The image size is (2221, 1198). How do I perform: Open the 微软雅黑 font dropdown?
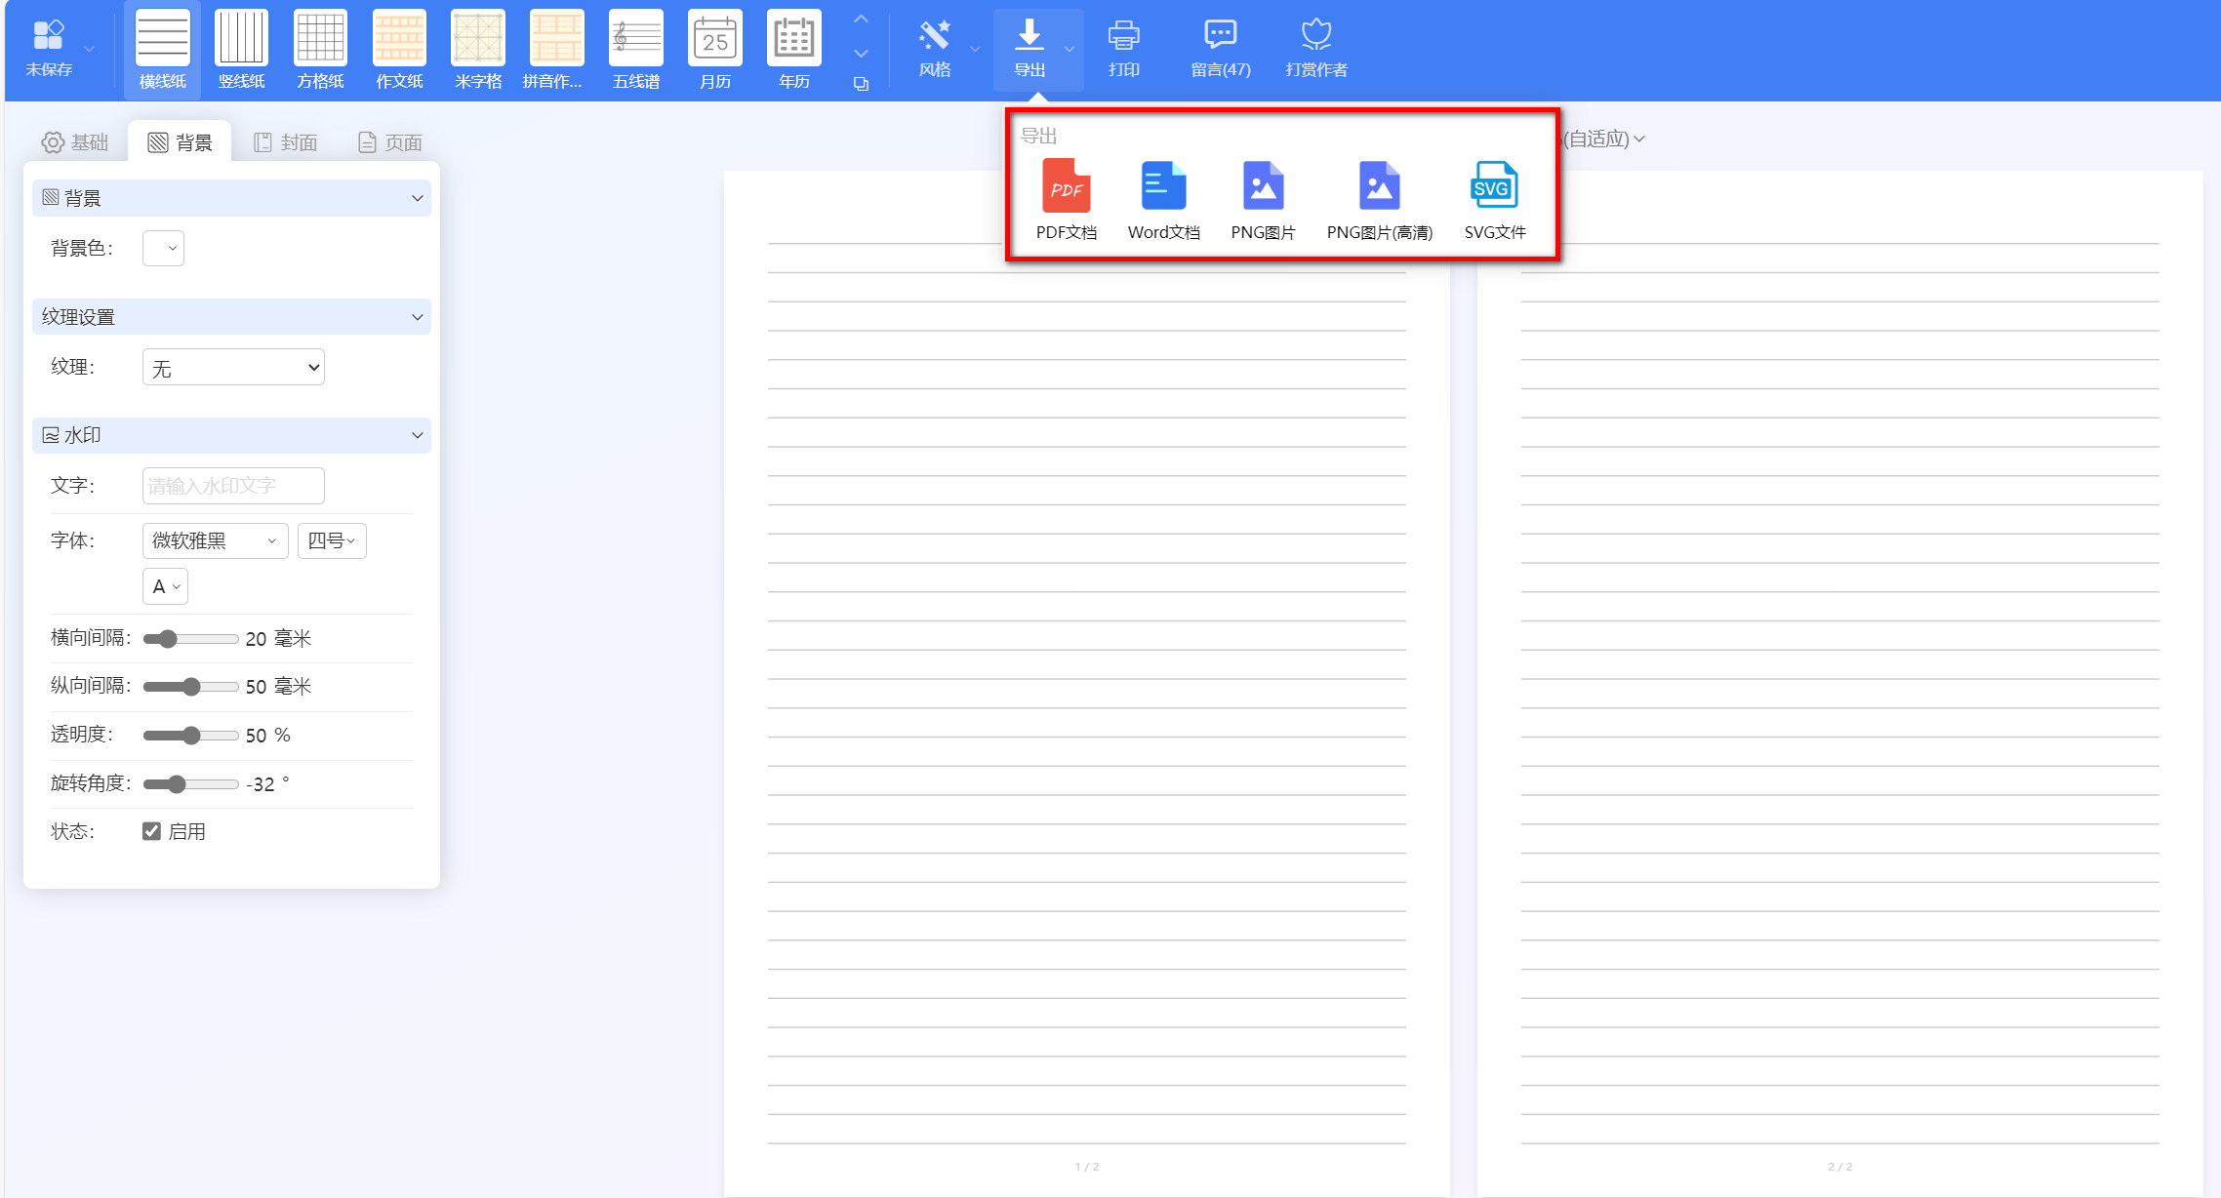[215, 540]
